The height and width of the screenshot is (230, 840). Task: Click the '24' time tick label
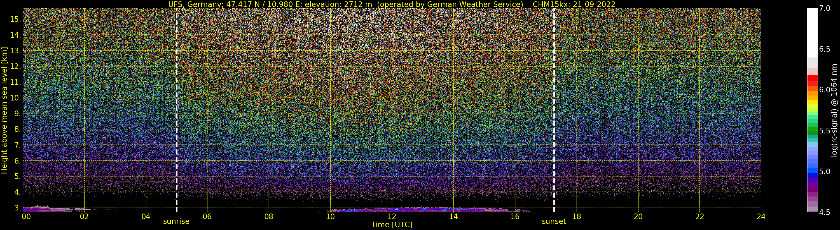(761, 216)
